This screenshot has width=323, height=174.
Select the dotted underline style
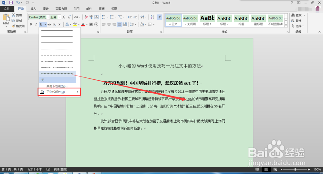[x=57, y=49]
